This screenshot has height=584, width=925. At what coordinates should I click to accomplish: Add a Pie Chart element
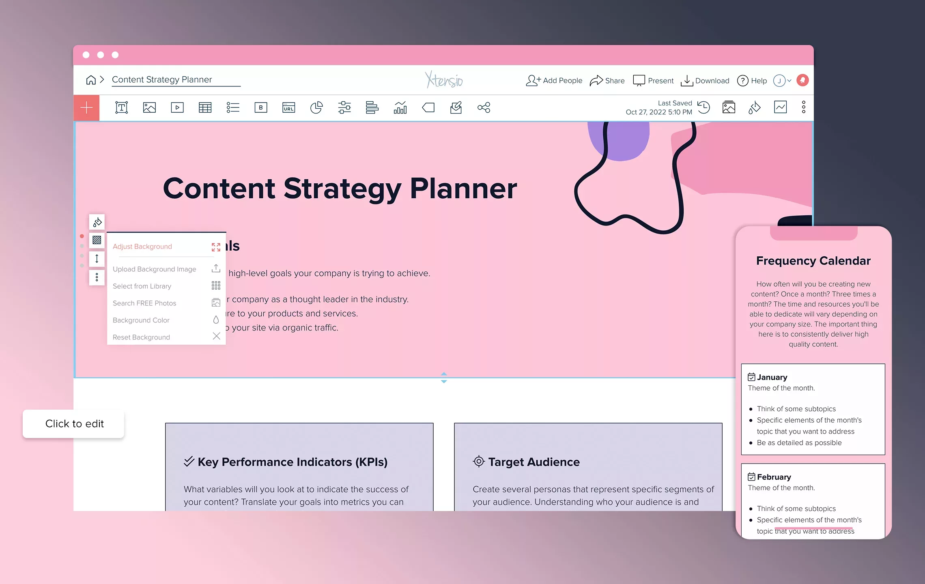point(316,107)
